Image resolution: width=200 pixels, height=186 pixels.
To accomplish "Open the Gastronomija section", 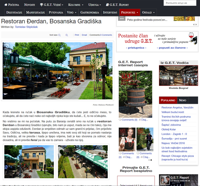I will point(90,13).
